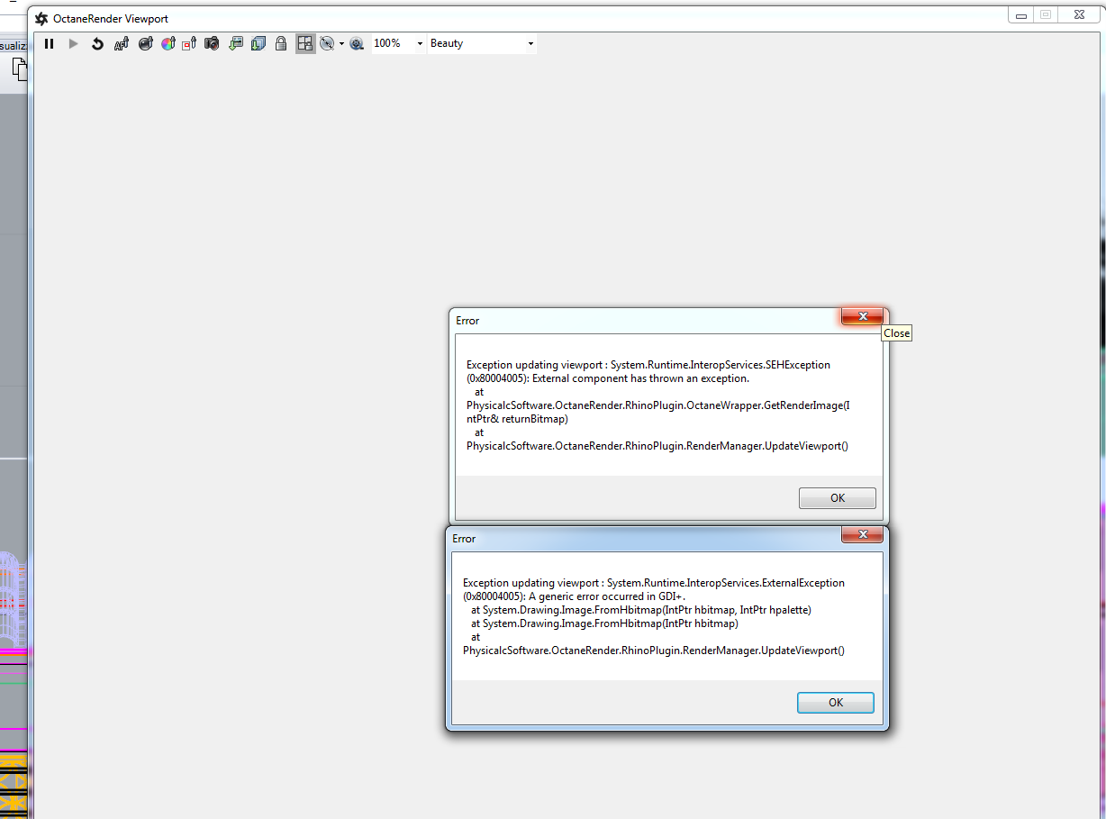
Task: Click the camera icon in viewport toolbar
Action: (212, 43)
